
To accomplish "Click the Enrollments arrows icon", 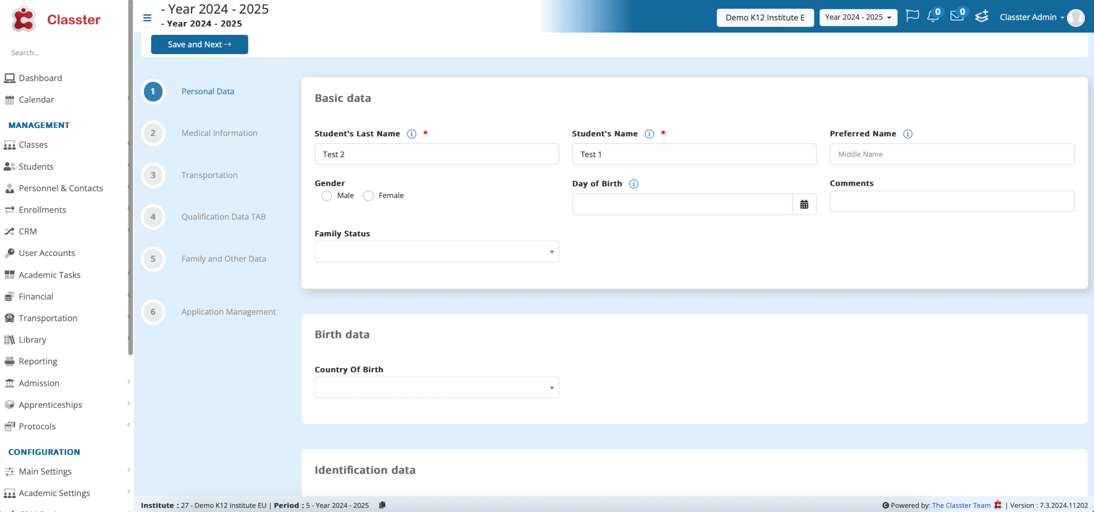I will point(9,210).
